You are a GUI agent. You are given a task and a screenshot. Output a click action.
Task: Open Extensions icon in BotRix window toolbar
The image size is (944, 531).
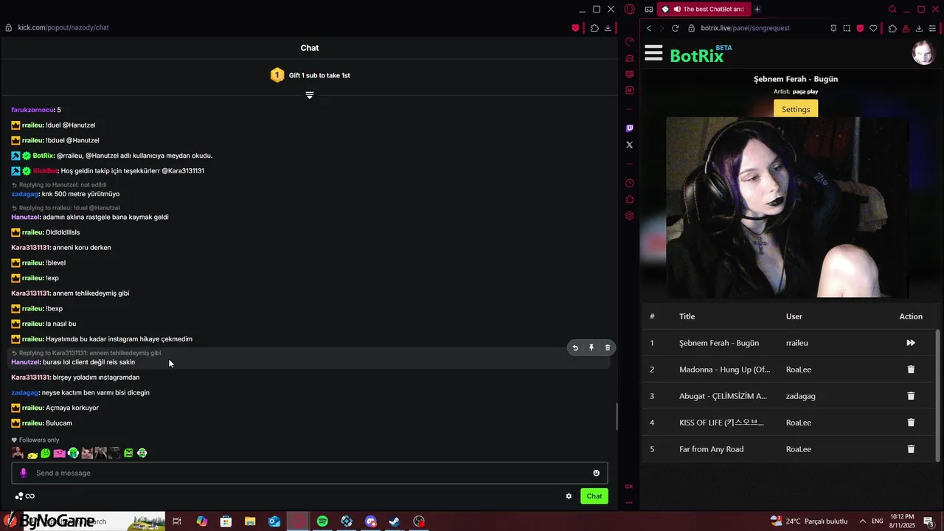coord(892,28)
